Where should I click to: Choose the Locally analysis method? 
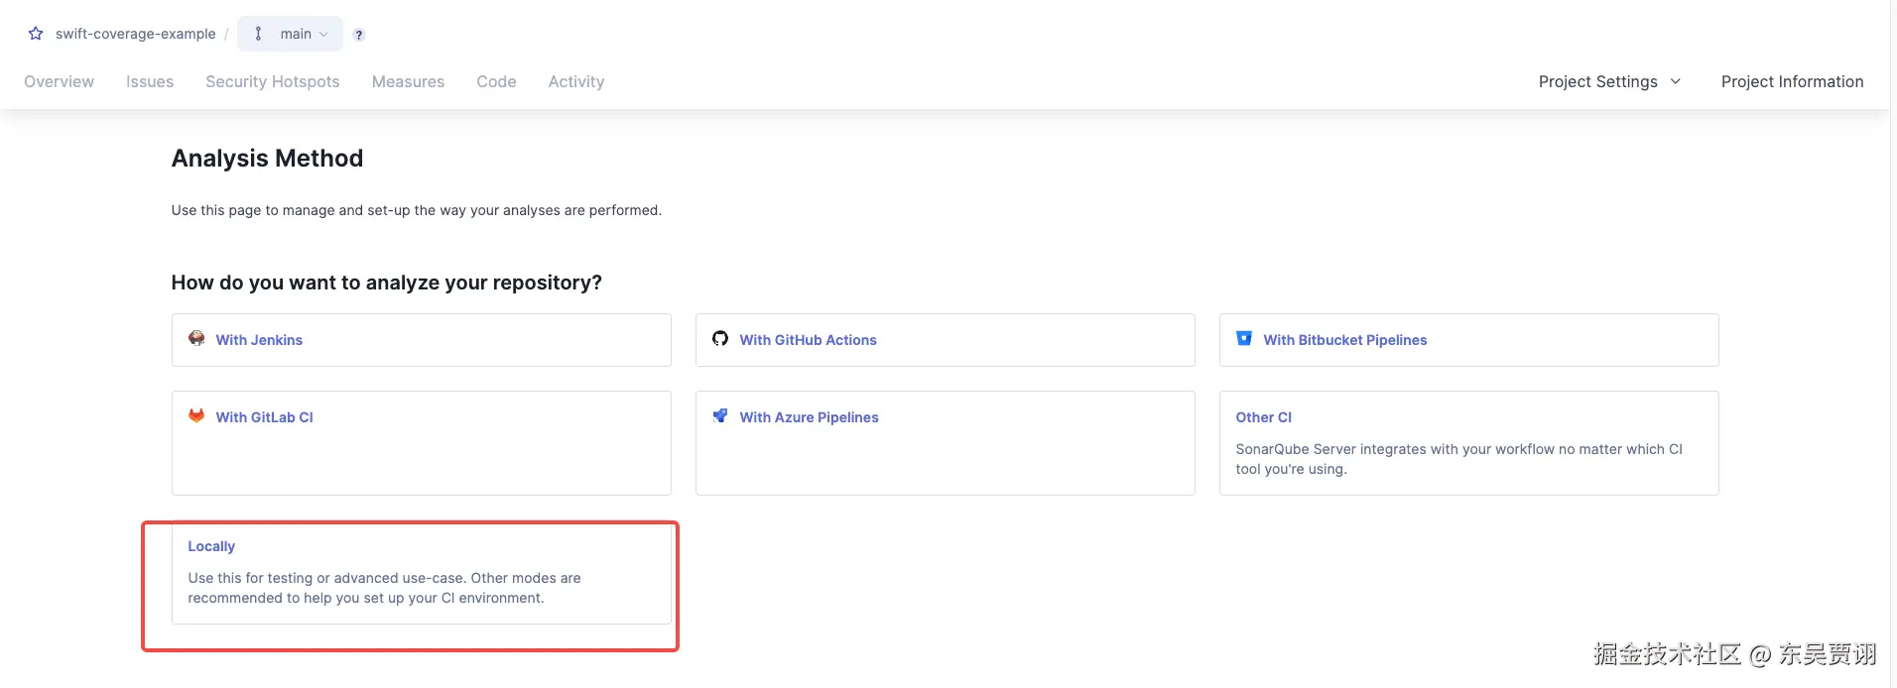click(x=421, y=573)
